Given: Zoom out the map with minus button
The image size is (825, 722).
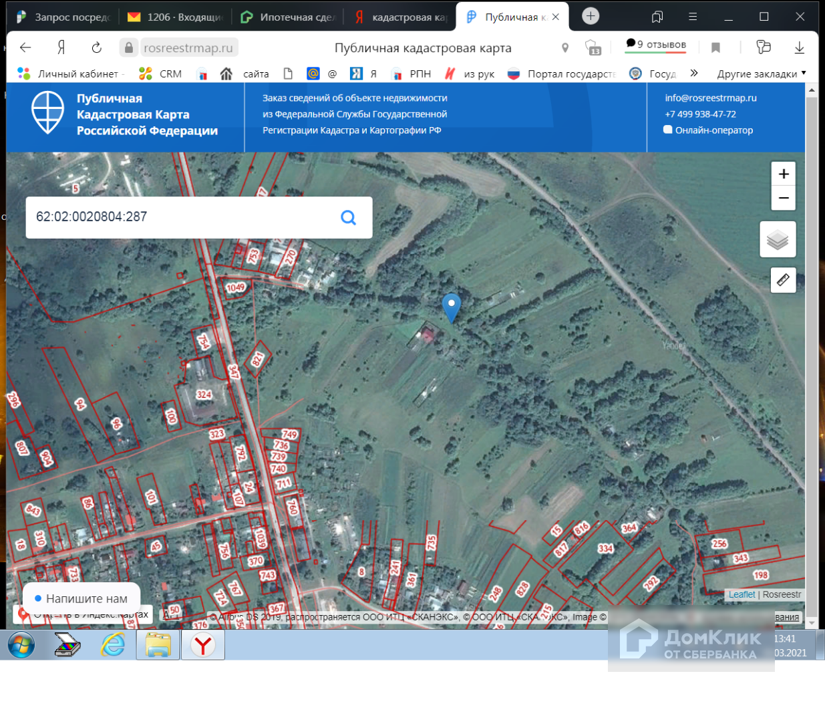Looking at the screenshot, I should click(784, 199).
